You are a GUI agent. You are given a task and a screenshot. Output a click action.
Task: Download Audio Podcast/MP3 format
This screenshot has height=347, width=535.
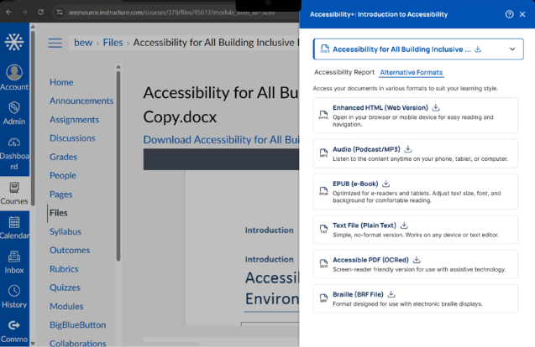407,149
